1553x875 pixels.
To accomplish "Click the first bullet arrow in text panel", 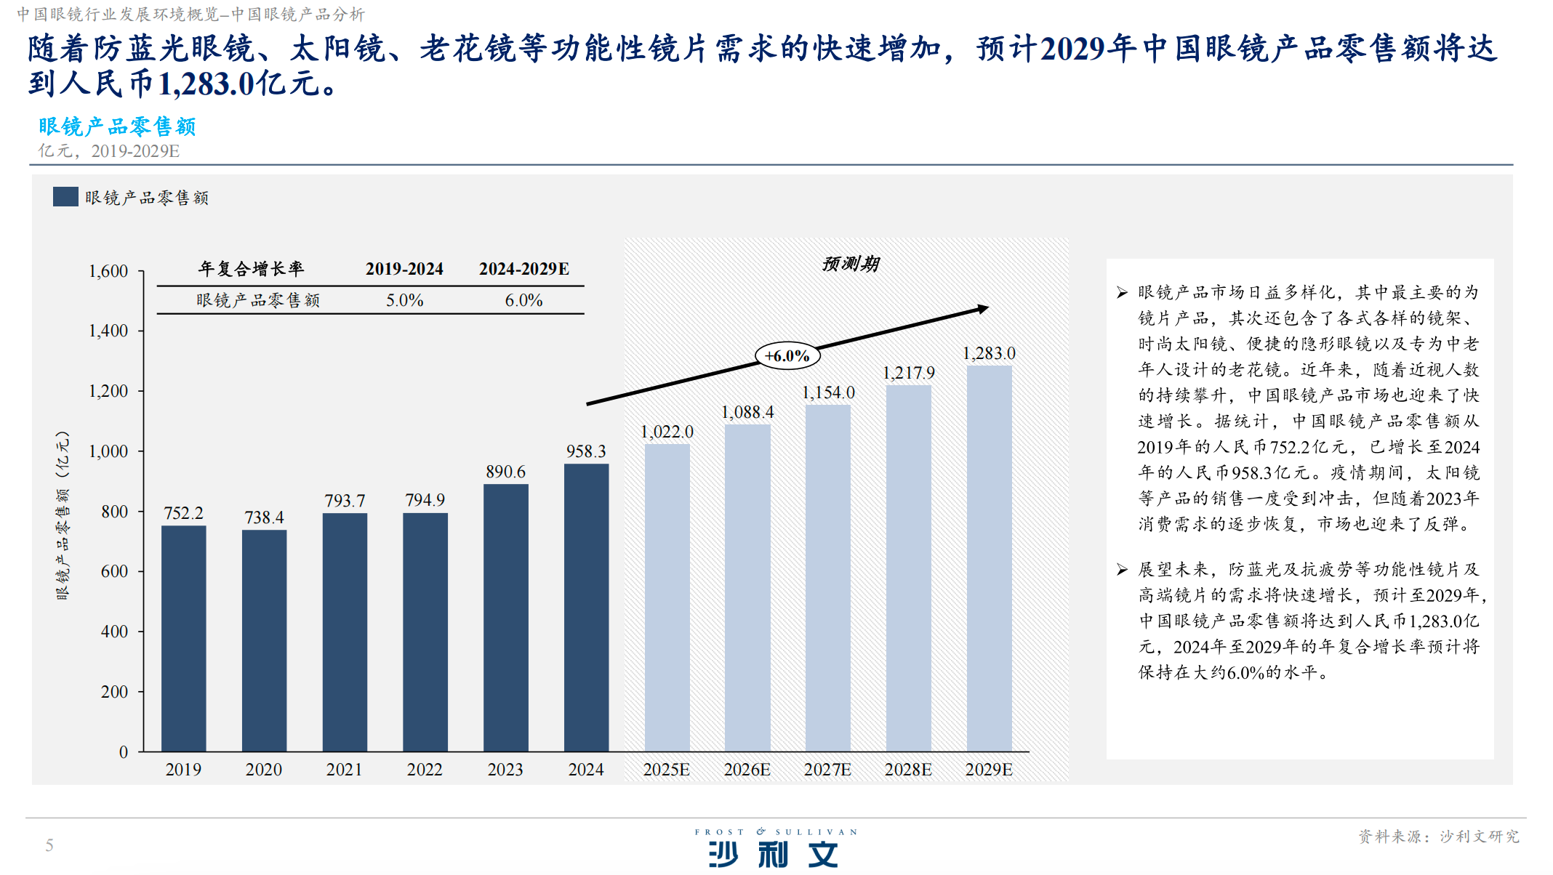I will coord(1122,293).
